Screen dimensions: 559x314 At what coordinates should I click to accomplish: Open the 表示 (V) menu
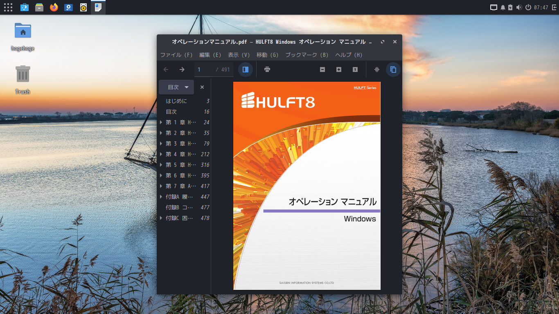[239, 55]
